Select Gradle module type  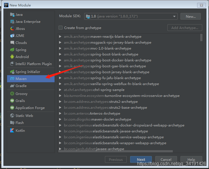31,86
